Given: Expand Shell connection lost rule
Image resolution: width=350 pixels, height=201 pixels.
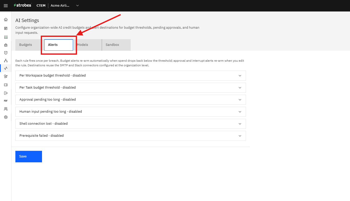Looking at the screenshot, I should click(x=131, y=124).
